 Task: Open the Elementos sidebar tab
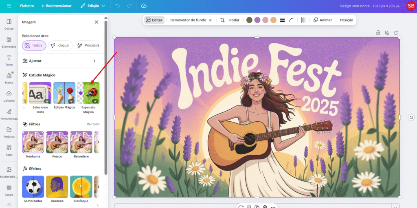click(9, 42)
